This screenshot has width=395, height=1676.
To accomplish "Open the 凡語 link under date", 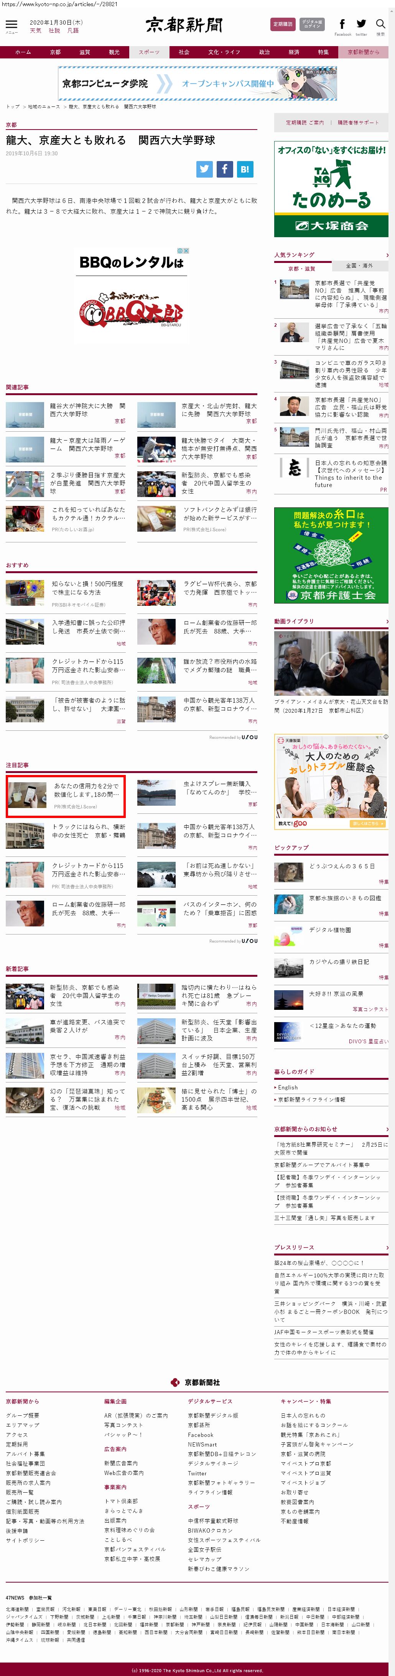I will coord(72,31).
